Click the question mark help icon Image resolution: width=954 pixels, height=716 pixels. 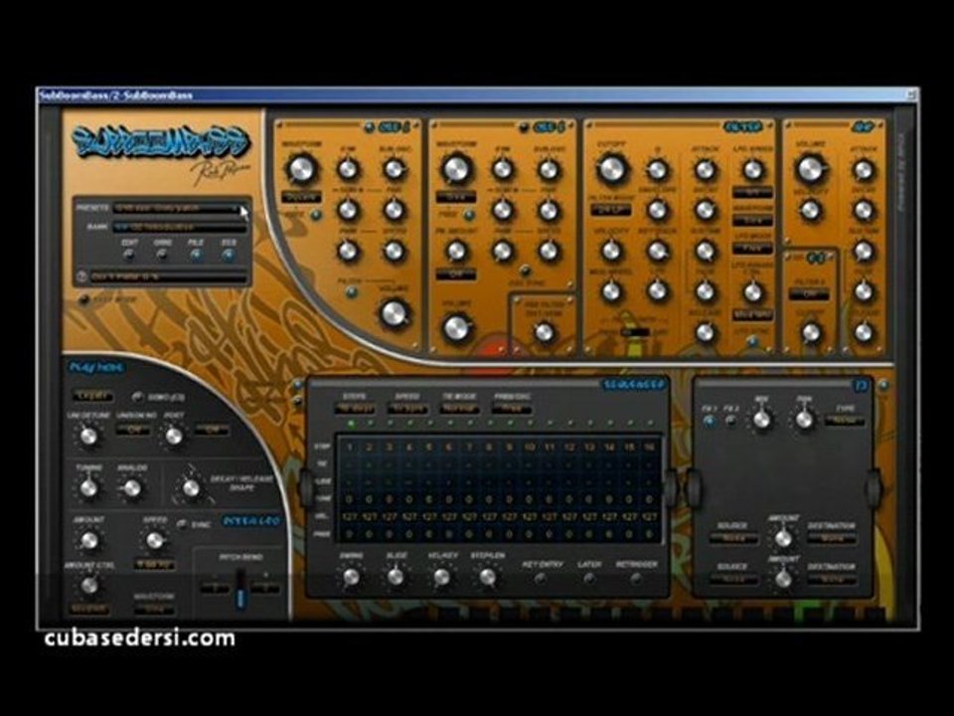82,277
